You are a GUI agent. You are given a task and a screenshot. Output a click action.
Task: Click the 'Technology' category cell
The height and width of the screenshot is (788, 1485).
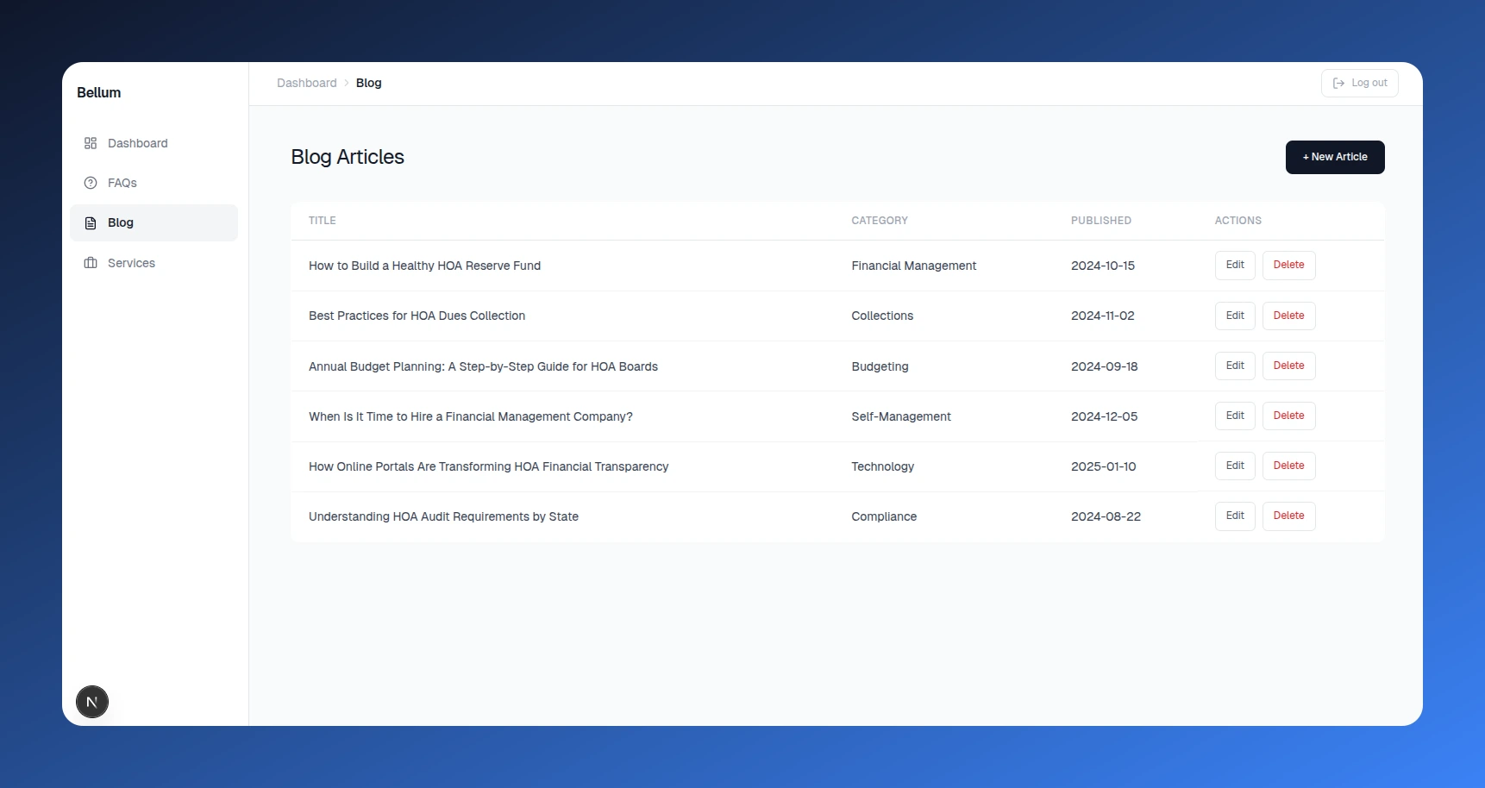(x=882, y=466)
